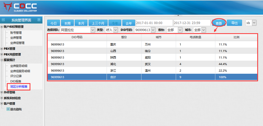Click the start date field 2017-01-01 00:00

coord(154,23)
